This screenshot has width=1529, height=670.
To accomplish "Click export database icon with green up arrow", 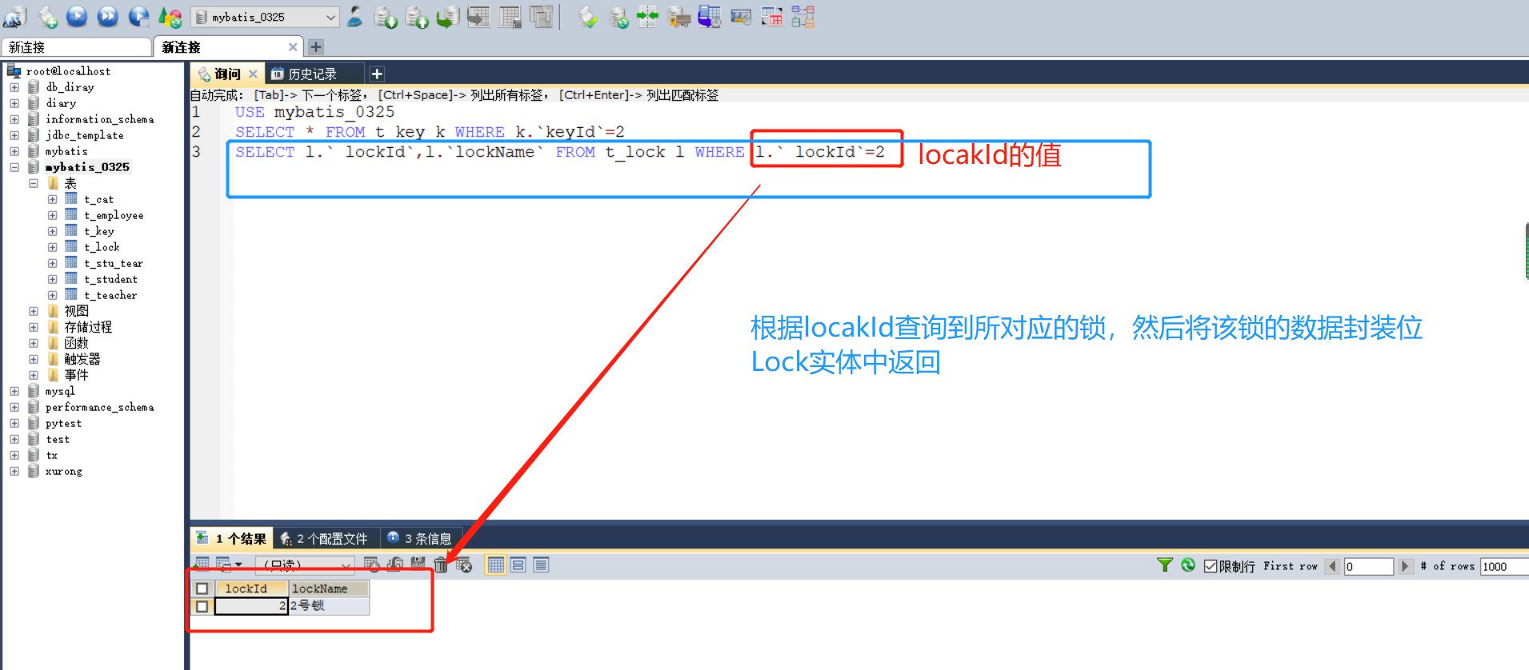I will (417, 17).
